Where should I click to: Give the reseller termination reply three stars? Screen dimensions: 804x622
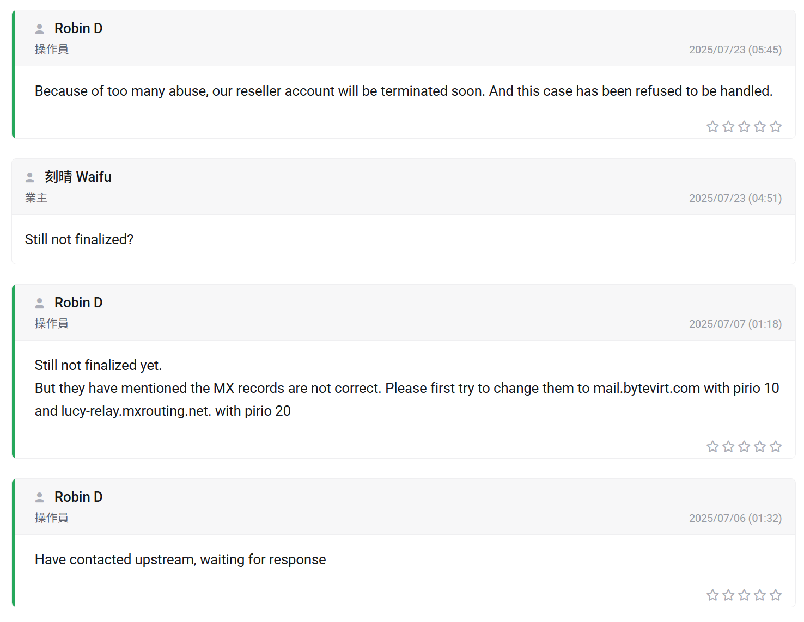tap(744, 127)
